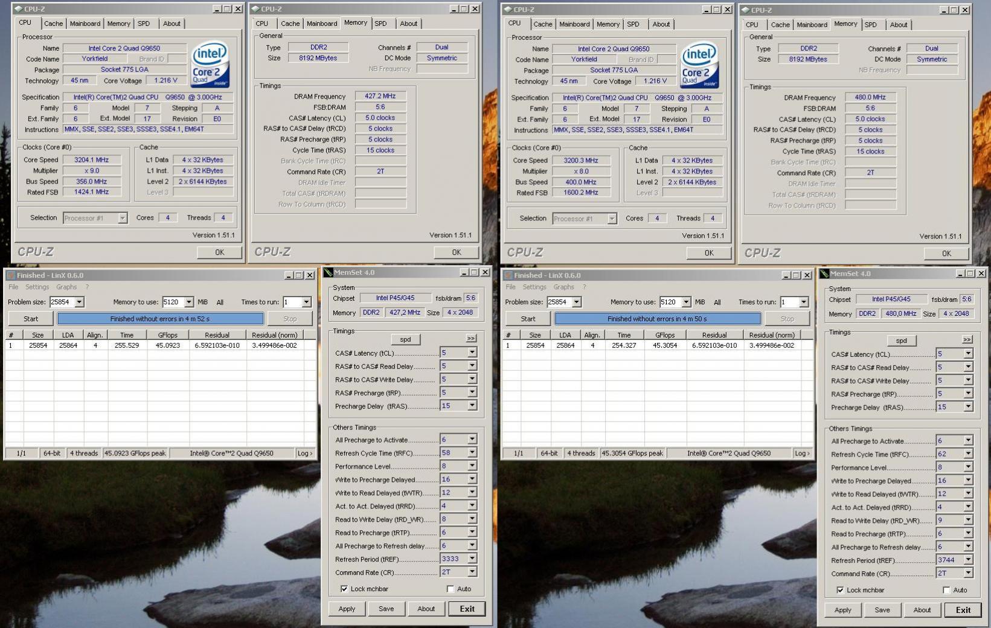Click the Intel Core 2 logo beside Yorkfield 356.0 MHz bus

(210, 63)
